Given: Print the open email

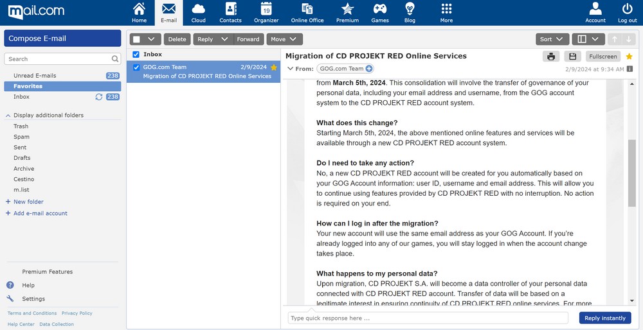Looking at the screenshot, I should coord(551,56).
